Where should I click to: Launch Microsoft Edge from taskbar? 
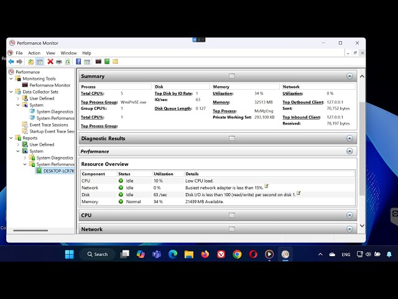(x=173, y=254)
